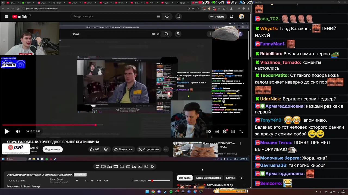Screen dimensions: 348x195
Task: Open the on-screen keyboard icon in the search box
Action: click(158, 17)
